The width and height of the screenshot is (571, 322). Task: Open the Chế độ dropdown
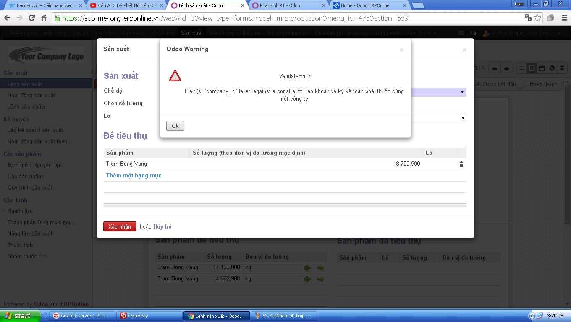click(x=462, y=92)
